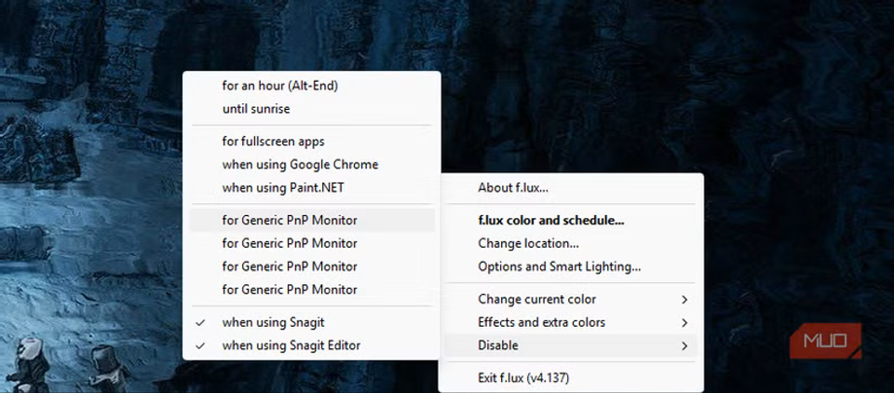The width and height of the screenshot is (894, 393).
Task: Click the arrow next to Disable
Action: [x=684, y=346]
